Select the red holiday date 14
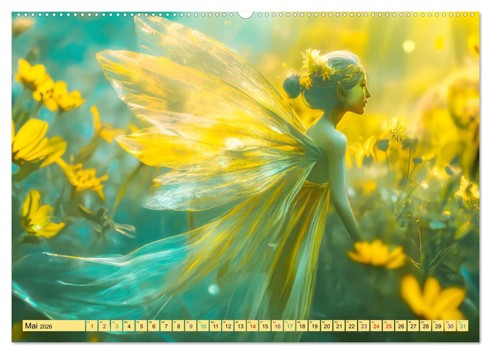This screenshot has width=491, height=354. (252, 326)
